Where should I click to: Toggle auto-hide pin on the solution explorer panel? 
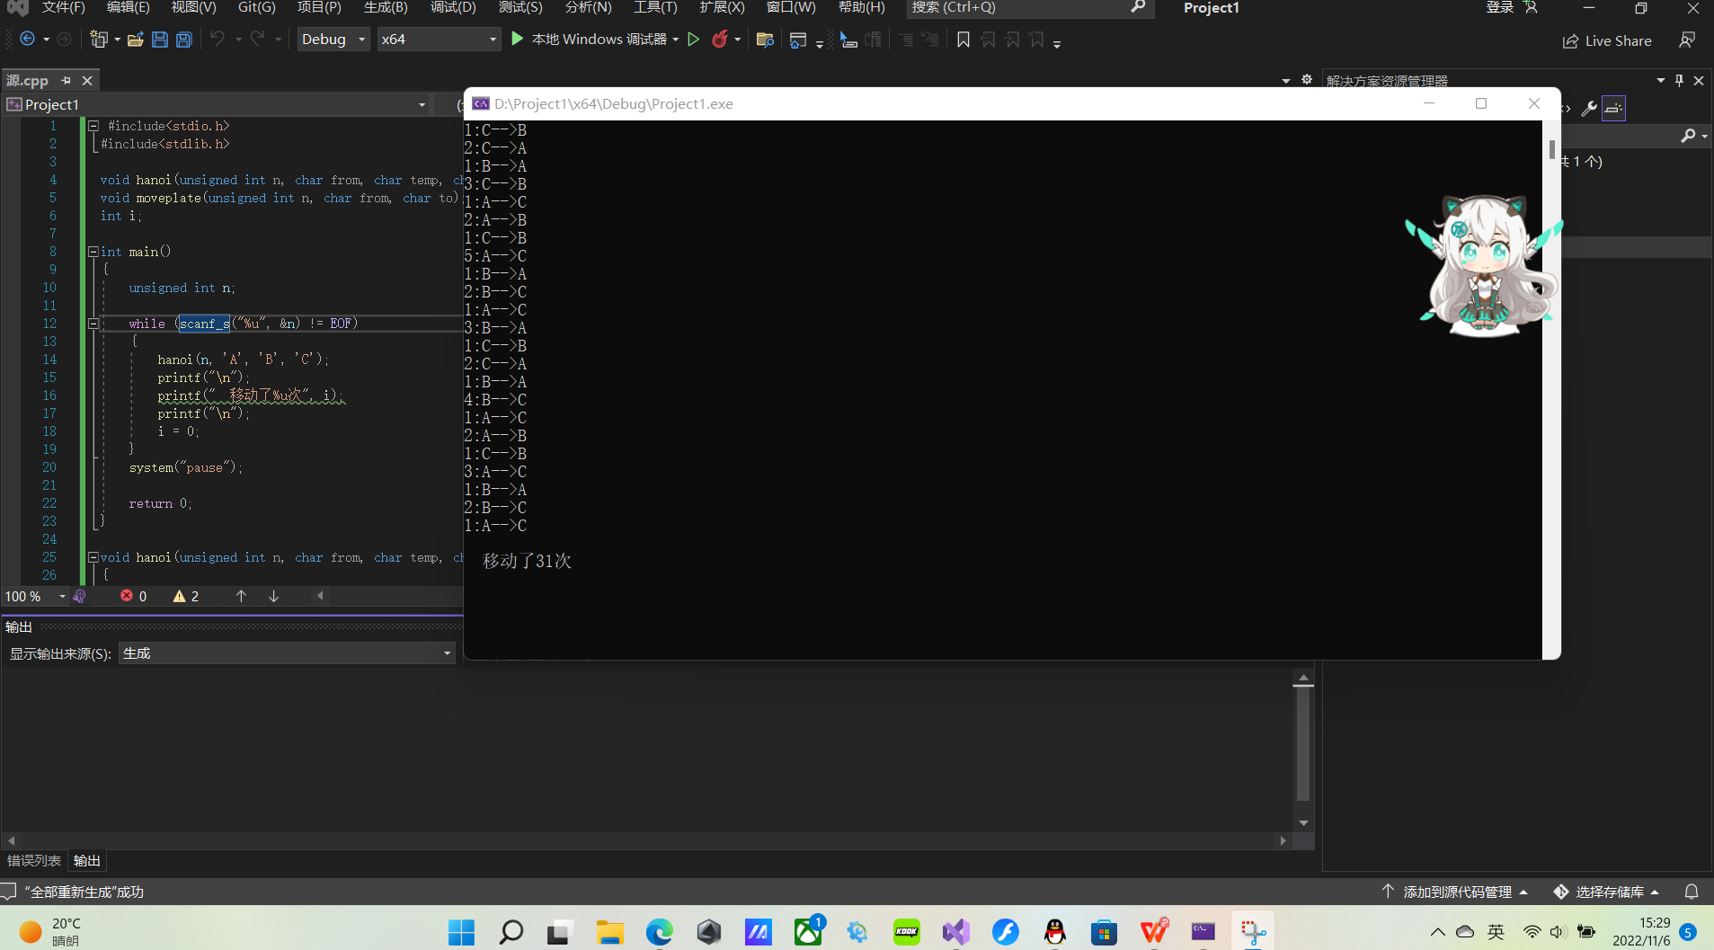coord(1679,80)
